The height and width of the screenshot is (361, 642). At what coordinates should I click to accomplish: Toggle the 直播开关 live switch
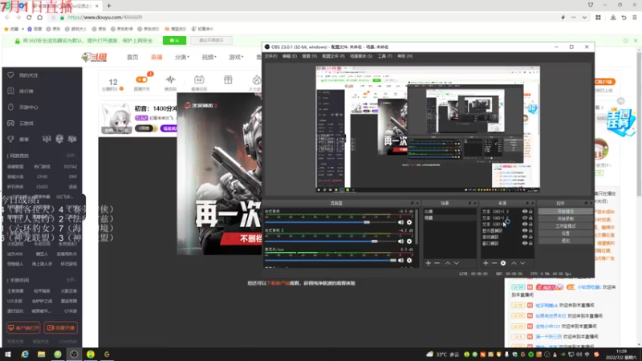[x=142, y=79]
